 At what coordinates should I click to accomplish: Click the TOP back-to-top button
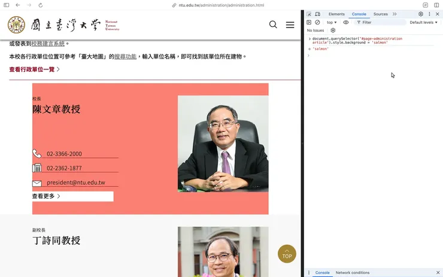coord(287,254)
